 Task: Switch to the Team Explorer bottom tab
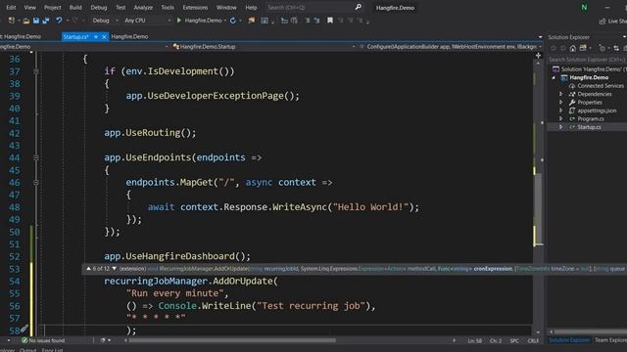coord(610,340)
